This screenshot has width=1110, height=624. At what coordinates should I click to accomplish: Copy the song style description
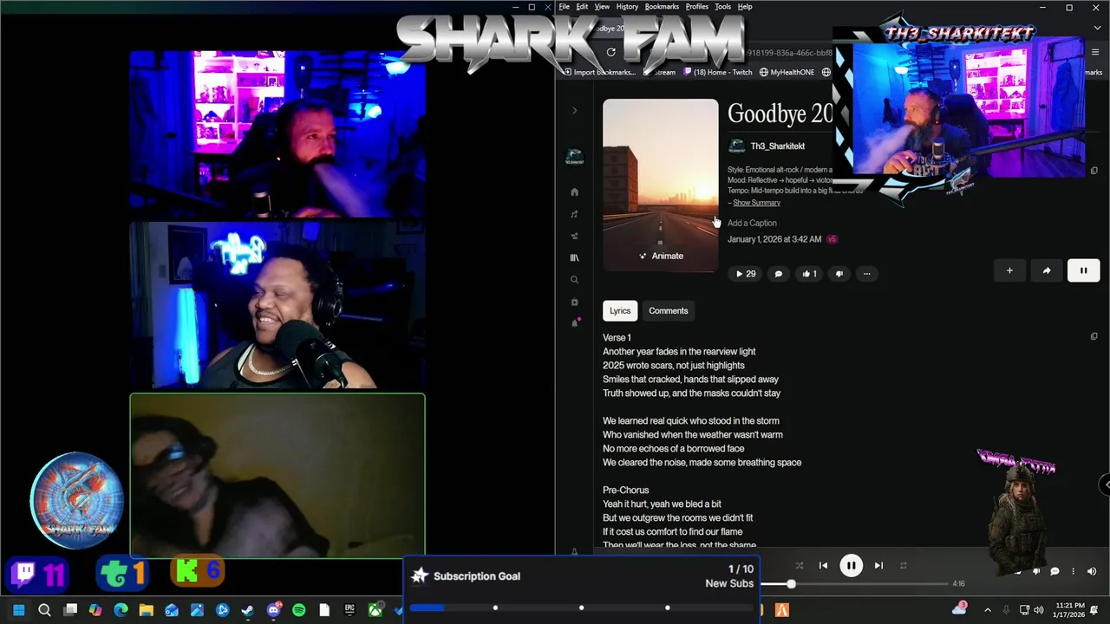click(1094, 171)
